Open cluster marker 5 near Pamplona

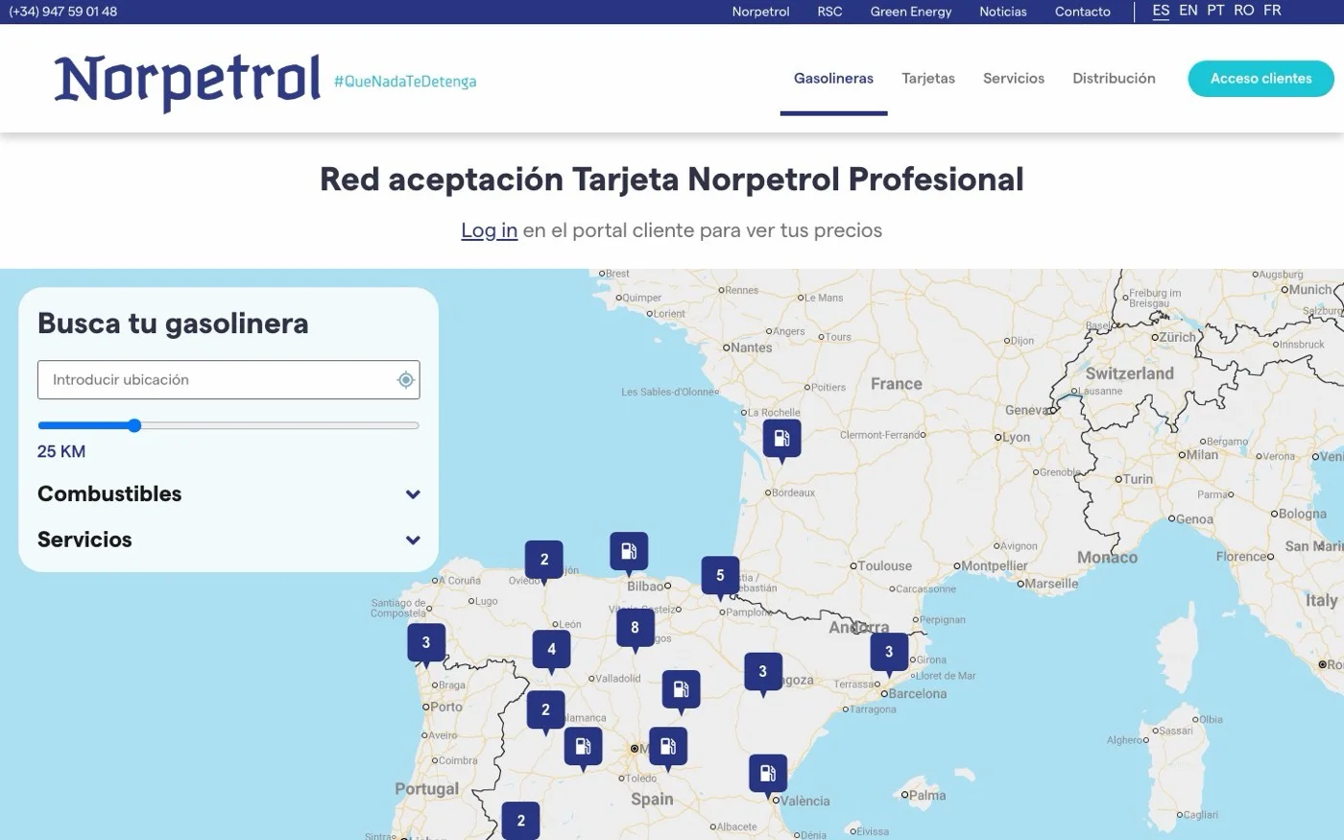point(720,575)
